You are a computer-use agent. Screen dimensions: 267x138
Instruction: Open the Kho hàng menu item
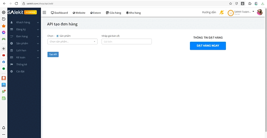click(x=133, y=13)
